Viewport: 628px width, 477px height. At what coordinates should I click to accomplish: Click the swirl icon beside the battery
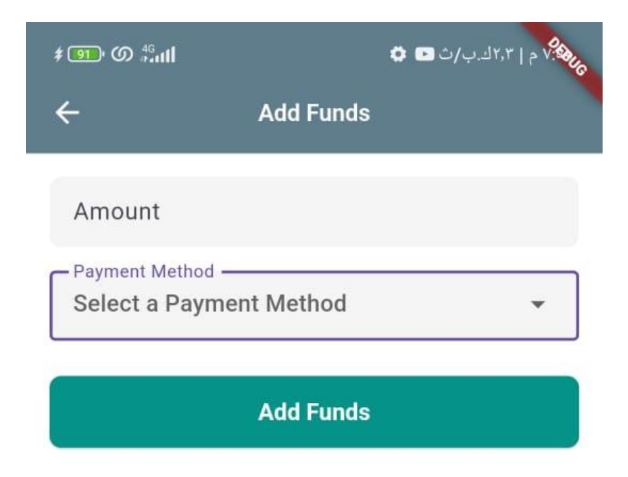[117, 54]
